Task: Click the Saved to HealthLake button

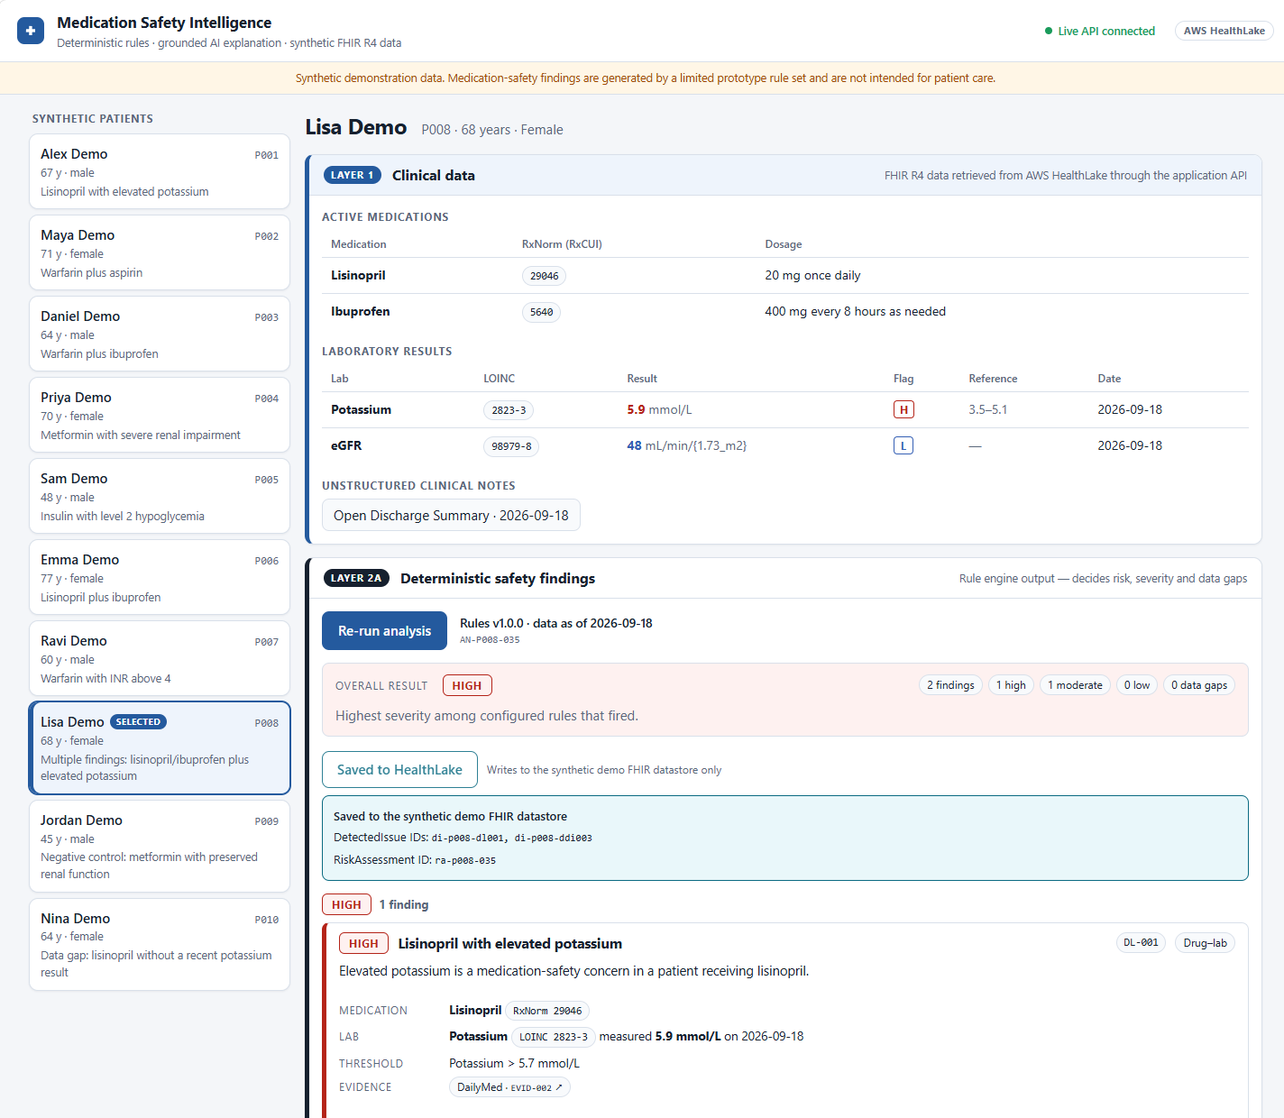Action: click(x=399, y=769)
